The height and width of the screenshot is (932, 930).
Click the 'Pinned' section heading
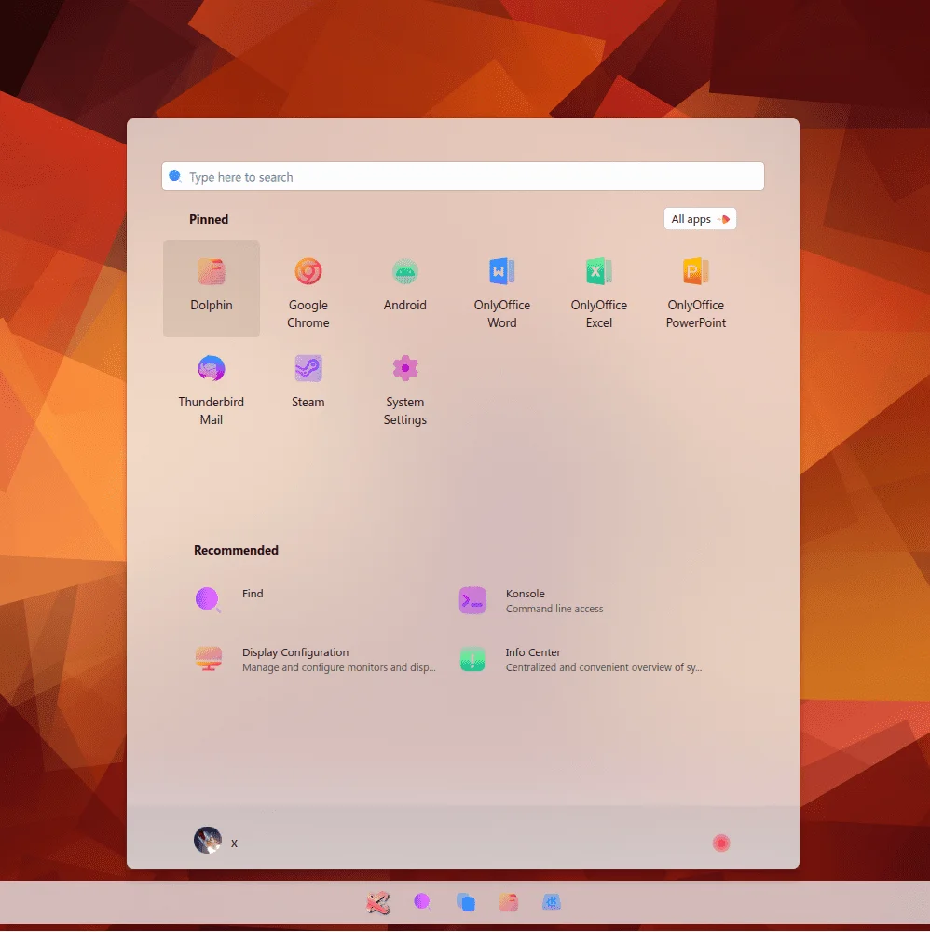[209, 219]
